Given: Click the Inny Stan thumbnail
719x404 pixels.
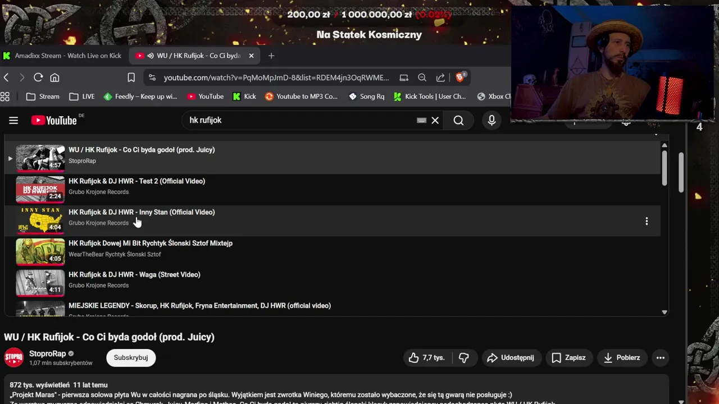Looking at the screenshot, I should pos(40,221).
